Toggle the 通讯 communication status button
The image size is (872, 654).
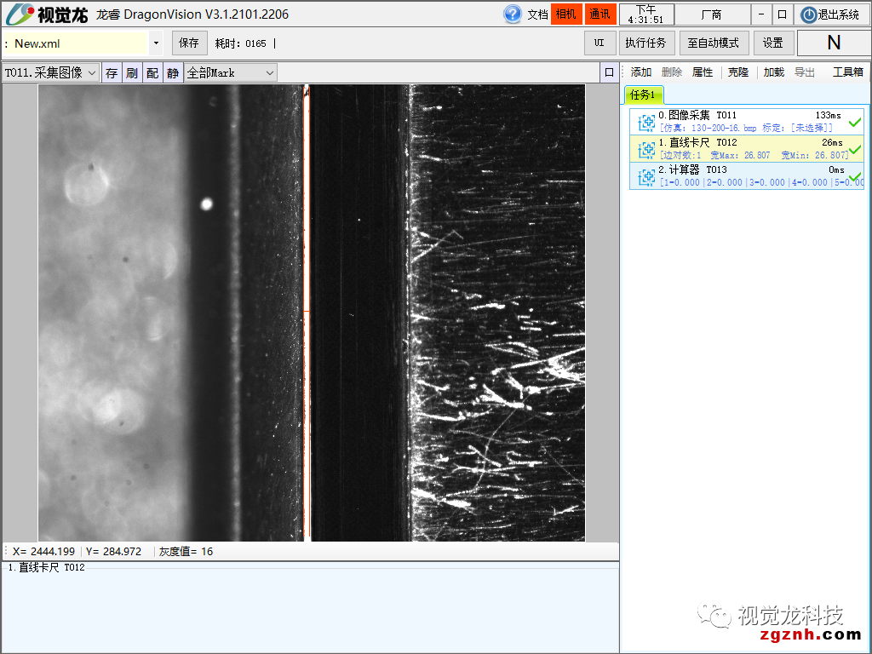tap(600, 14)
